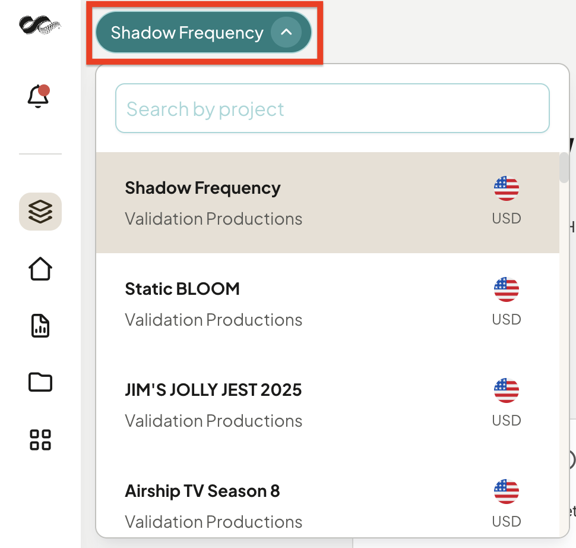Click the project list scrollbar thumb

(x=564, y=168)
